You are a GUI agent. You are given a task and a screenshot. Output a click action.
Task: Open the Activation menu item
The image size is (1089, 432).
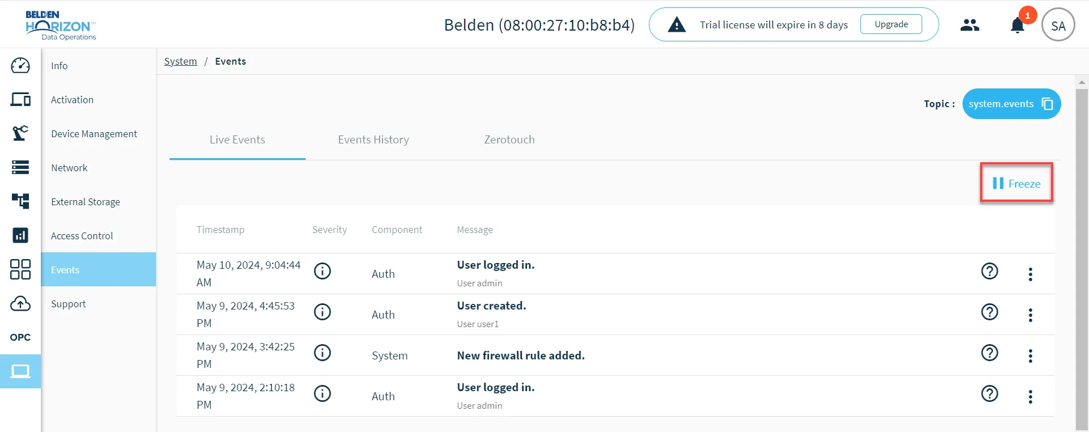point(99,100)
